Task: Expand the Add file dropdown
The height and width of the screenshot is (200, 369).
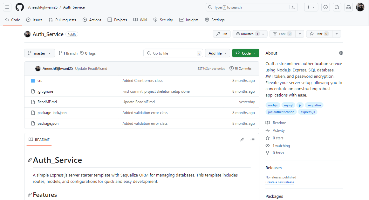Action: (x=218, y=53)
